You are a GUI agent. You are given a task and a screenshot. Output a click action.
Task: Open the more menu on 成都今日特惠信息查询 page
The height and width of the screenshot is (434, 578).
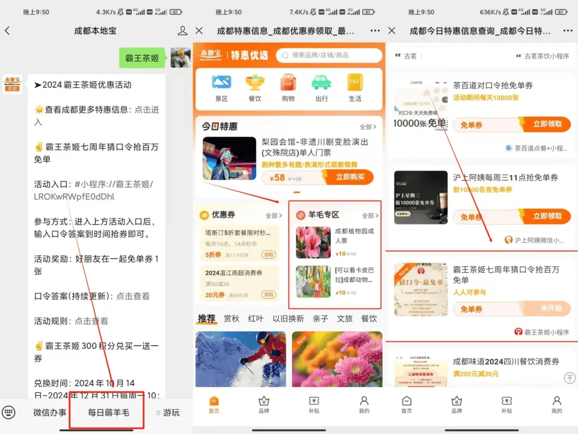pos(568,31)
